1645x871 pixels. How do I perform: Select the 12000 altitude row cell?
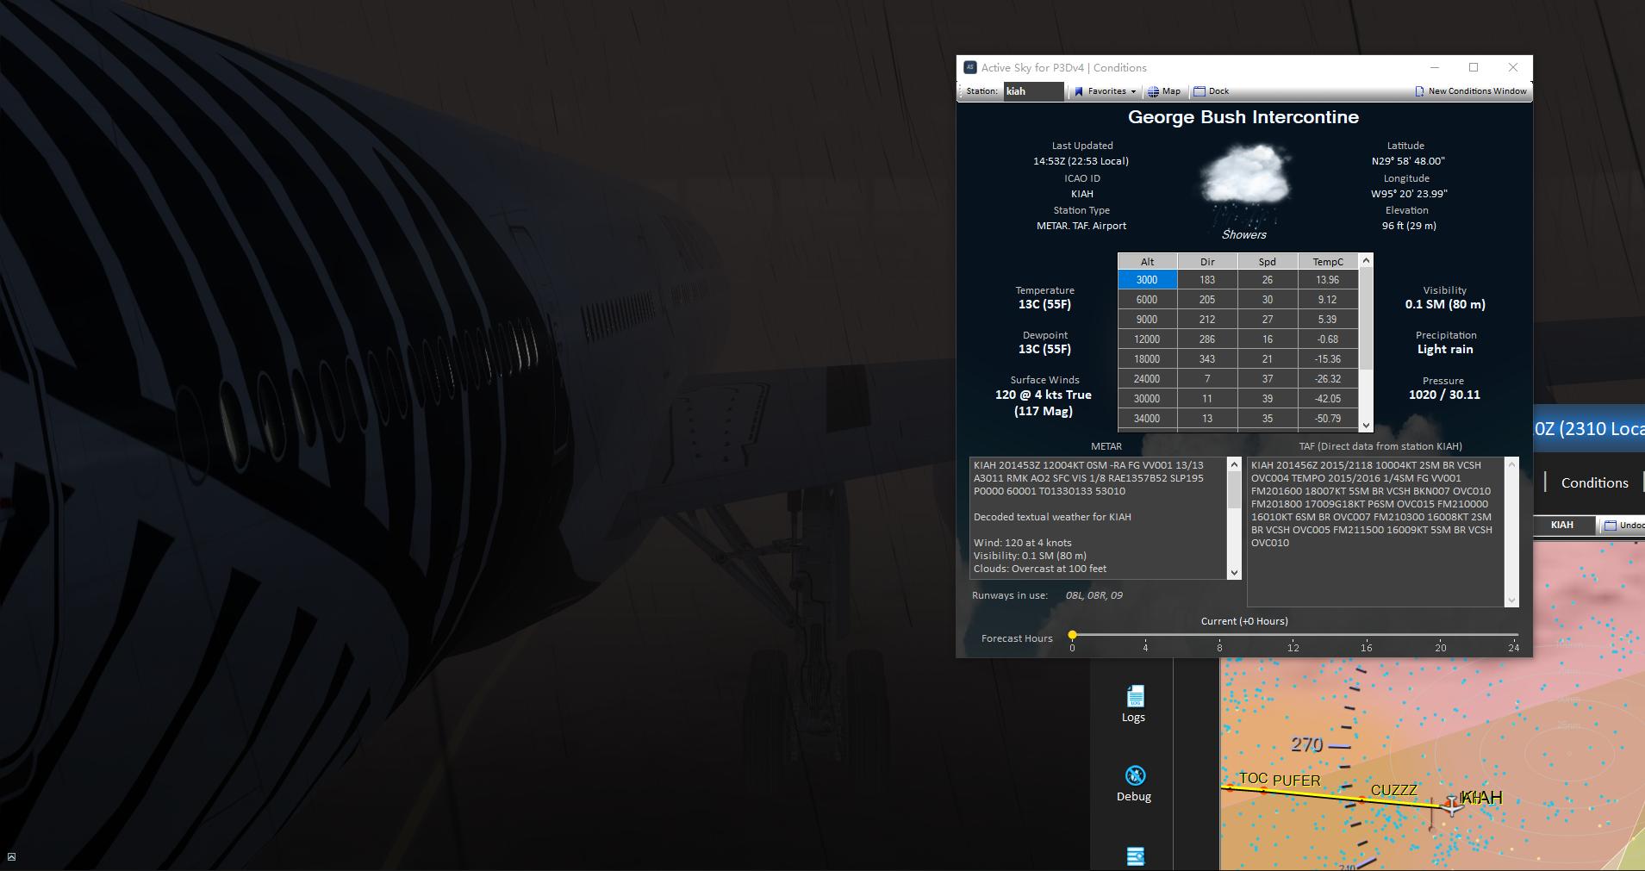(1147, 339)
